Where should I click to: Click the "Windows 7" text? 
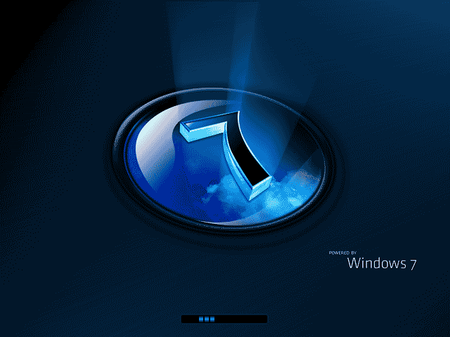pyautogui.click(x=382, y=263)
